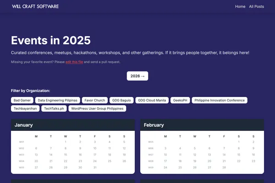Navigate to 2026 events button
275x183 pixels.
coord(137,76)
